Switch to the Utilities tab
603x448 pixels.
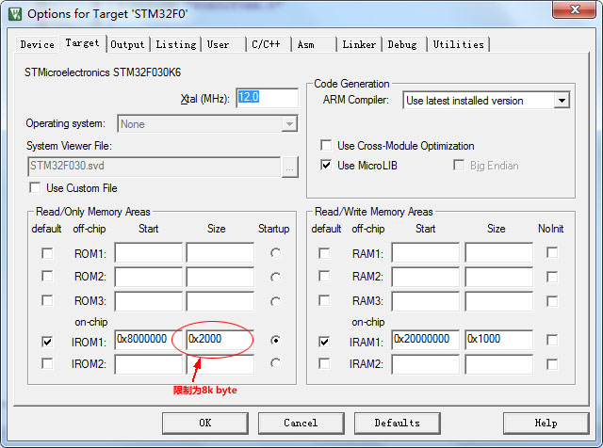point(459,44)
